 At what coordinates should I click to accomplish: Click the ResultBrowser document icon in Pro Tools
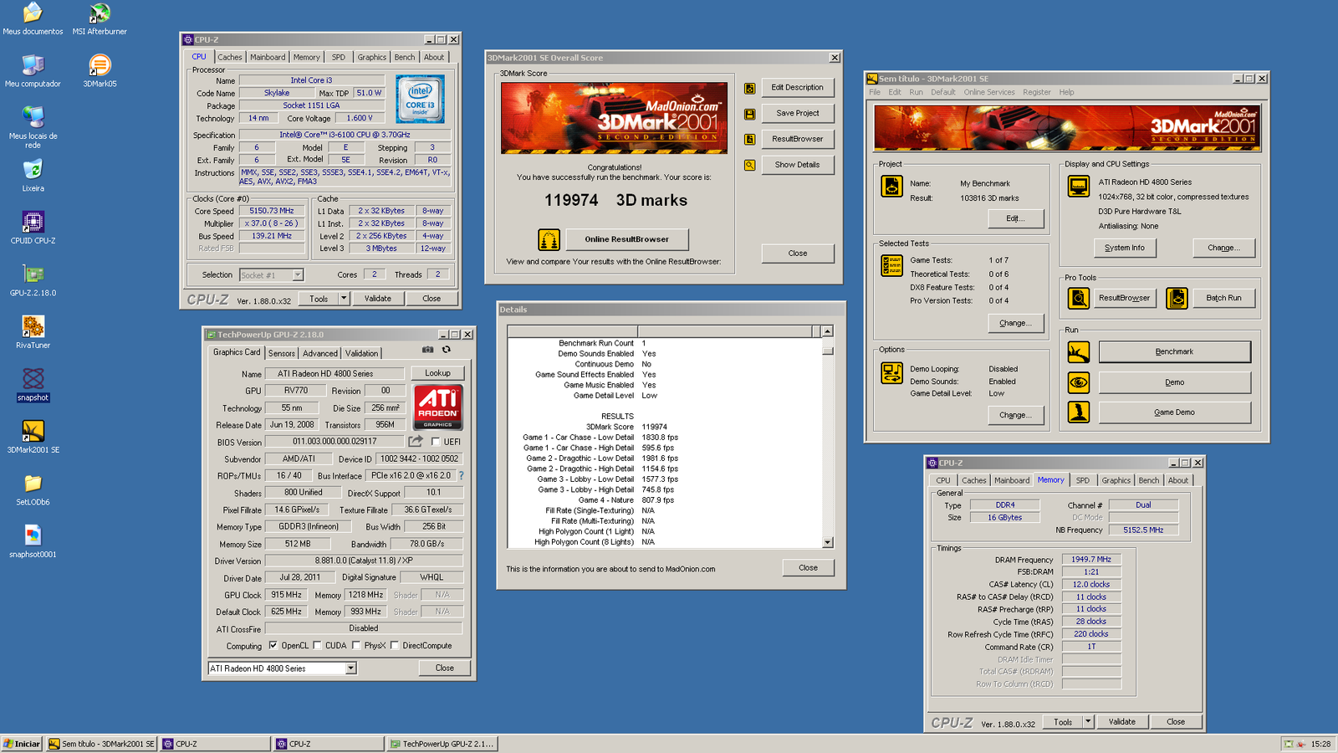tap(1078, 297)
